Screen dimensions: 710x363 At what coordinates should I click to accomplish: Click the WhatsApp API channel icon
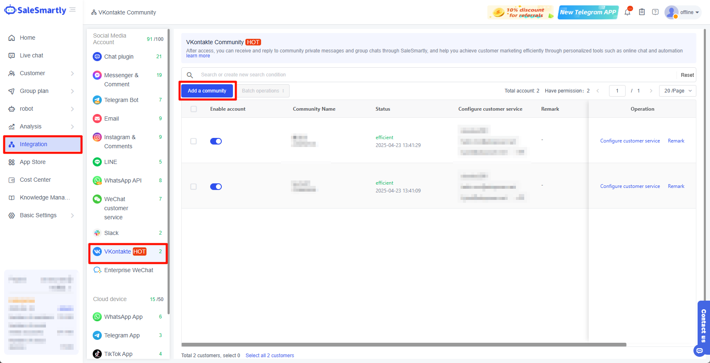(97, 180)
